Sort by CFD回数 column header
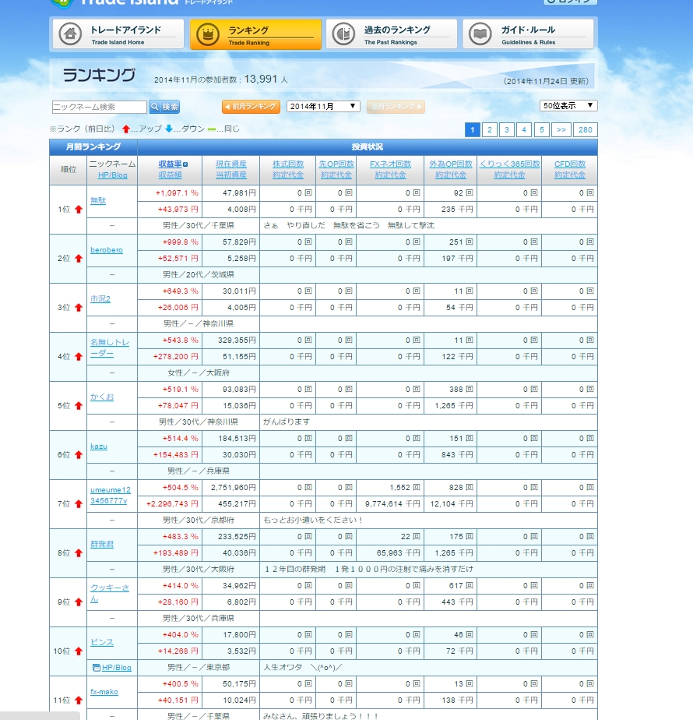This screenshot has width=693, height=720. [569, 164]
